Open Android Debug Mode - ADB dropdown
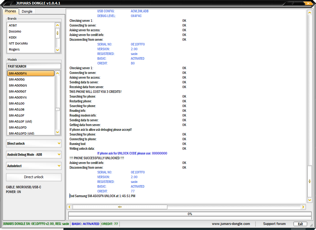316x230 pixels. pos(34,154)
